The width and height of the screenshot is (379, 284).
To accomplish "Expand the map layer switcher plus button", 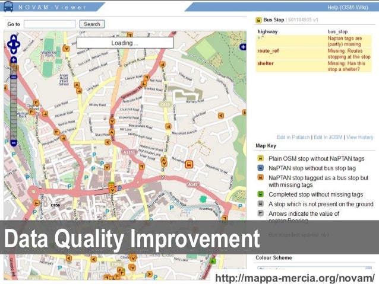I will [243, 47].
